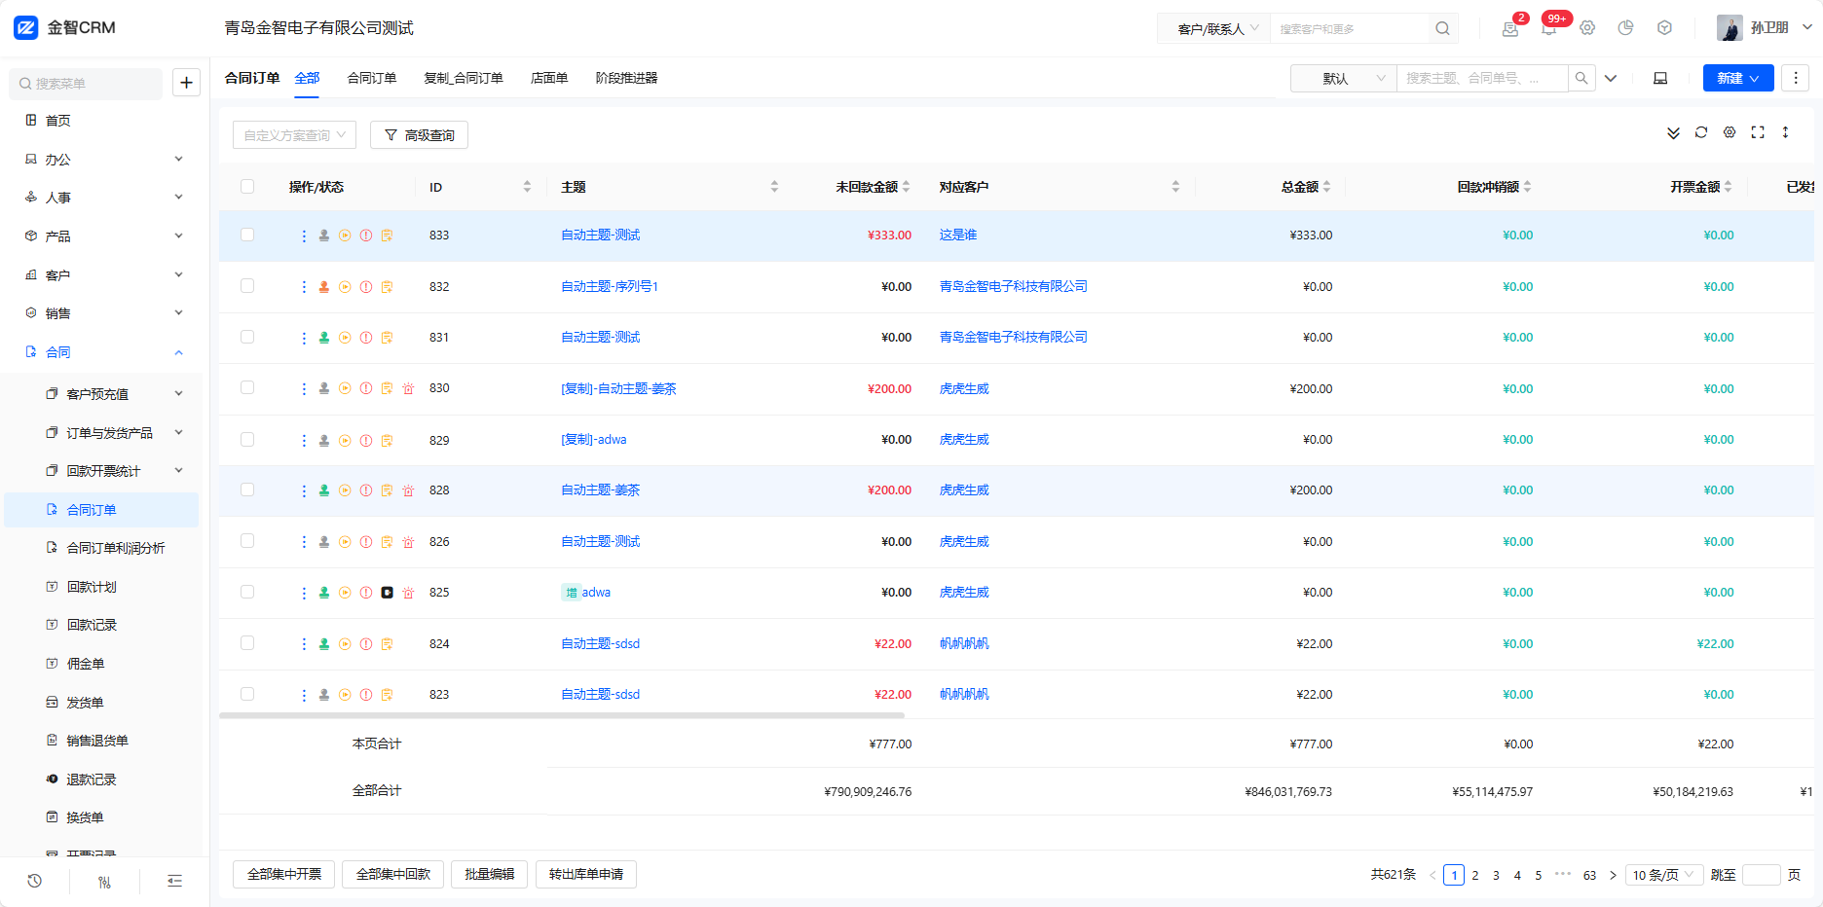
Task: Open row actions menu for ID 833
Action: tap(304, 236)
